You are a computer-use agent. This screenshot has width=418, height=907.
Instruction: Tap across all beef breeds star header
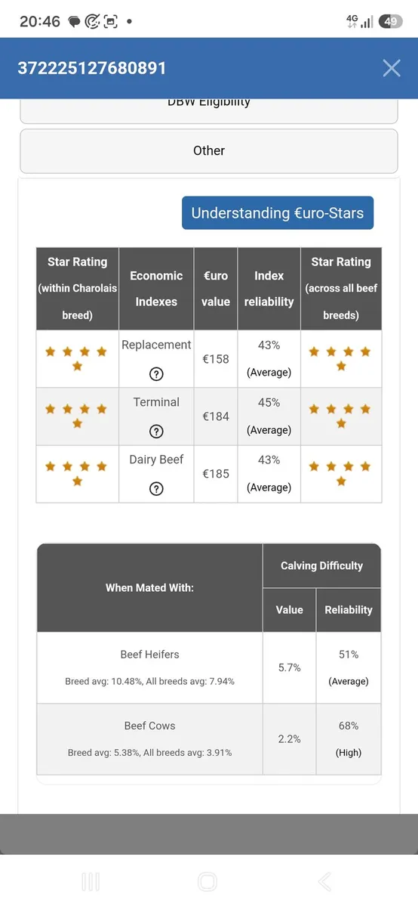pyautogui.click(x=341, y=288)
